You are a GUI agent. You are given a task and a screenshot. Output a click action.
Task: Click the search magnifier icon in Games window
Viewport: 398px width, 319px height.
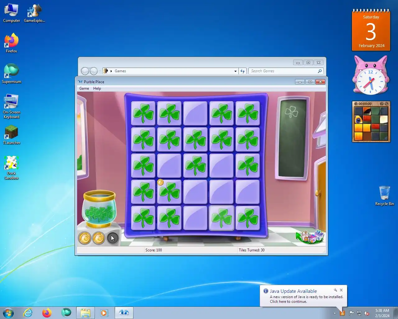pos(320,71)
